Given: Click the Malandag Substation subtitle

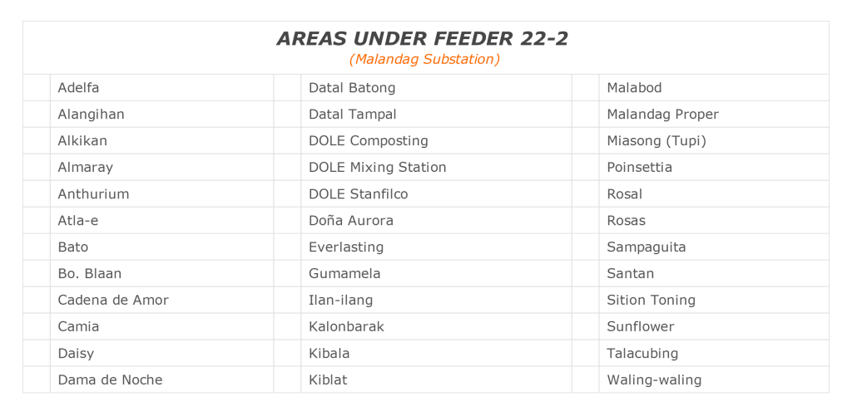Looking at the screenshot, I should 424,59.
